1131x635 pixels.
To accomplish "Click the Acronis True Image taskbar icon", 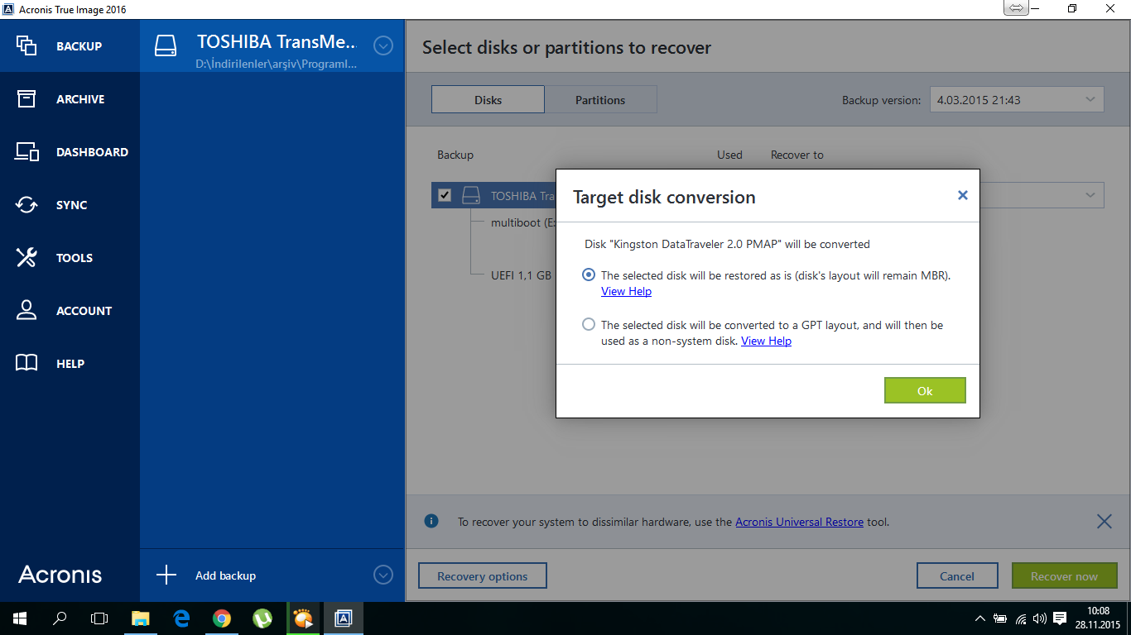I will tap(344, 618).
